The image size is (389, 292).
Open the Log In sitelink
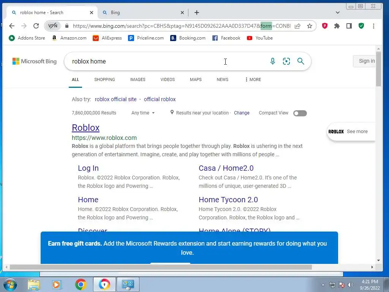[88, 168]
